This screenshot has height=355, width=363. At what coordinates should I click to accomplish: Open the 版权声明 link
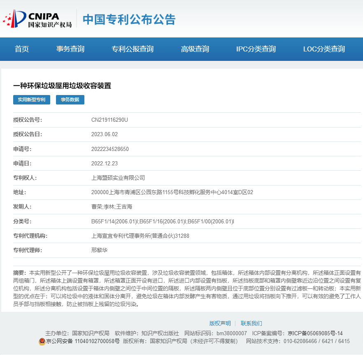point(220,323)
